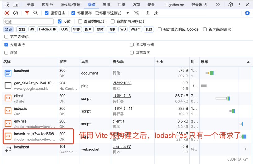Switch to the 元素 tab
The image size is (253, 164).
tap(30, 5)
